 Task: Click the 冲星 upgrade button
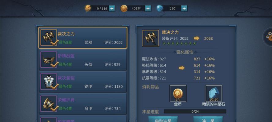[x=208, y=120]
